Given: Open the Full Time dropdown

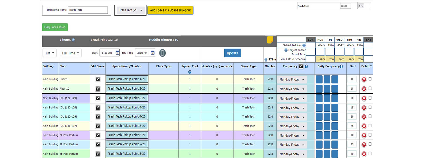Looking at the screenshot, I should click(x=70, y=53).
